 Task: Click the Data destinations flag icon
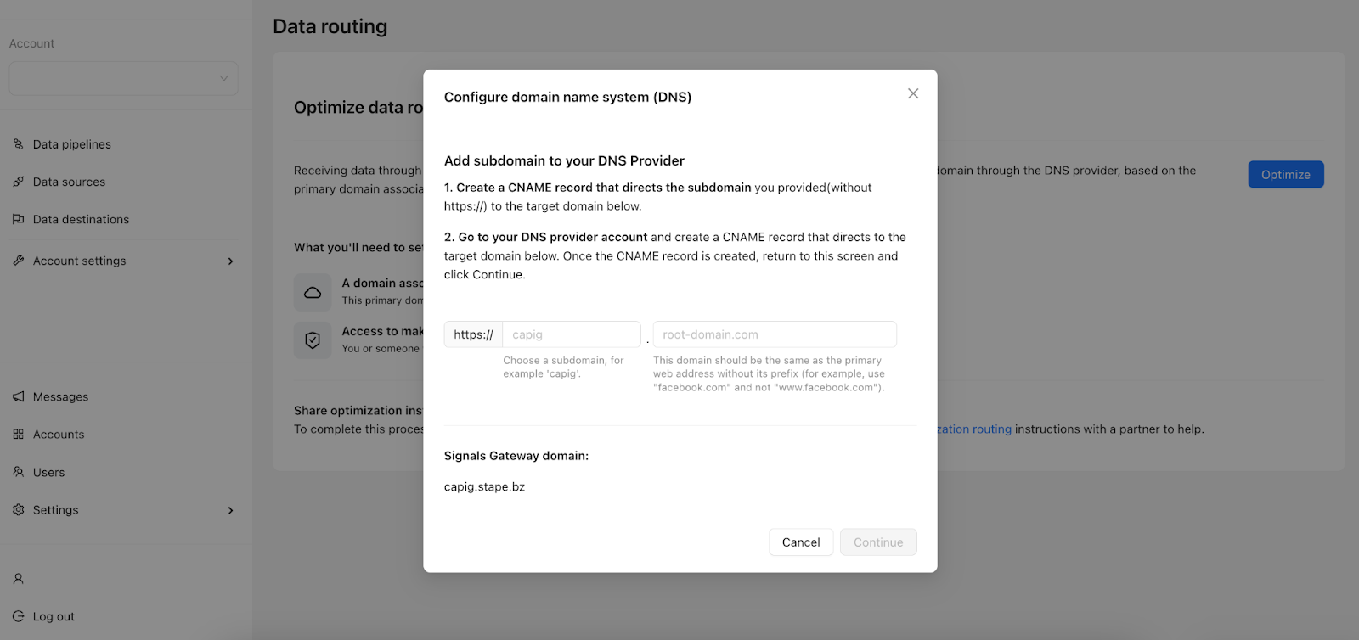(18, 219)
